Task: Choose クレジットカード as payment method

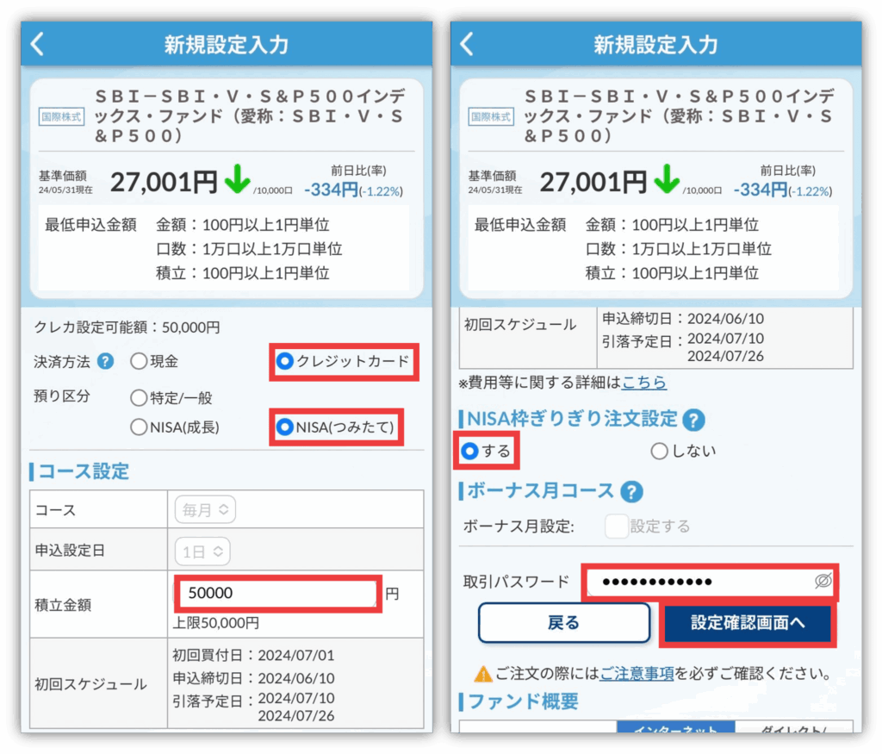Action: point(284,362)
